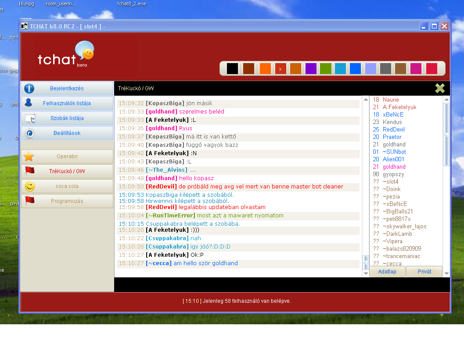Screen dimensions: 464x344
Task: Select ~SUNbot from the user list
Action: [393, 152]
